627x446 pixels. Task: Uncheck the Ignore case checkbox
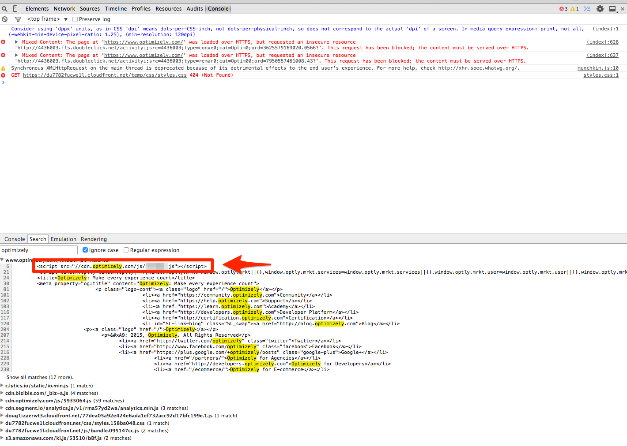click(x=85, y=250)
